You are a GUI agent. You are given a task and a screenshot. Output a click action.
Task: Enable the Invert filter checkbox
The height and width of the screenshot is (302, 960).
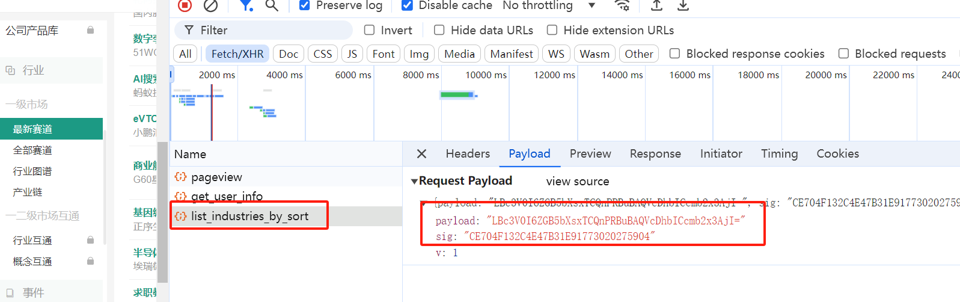(x=370, y=30)
